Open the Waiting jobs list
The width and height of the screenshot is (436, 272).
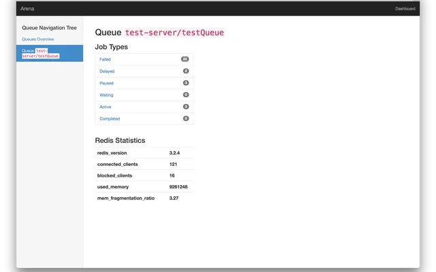pos(106,95)
